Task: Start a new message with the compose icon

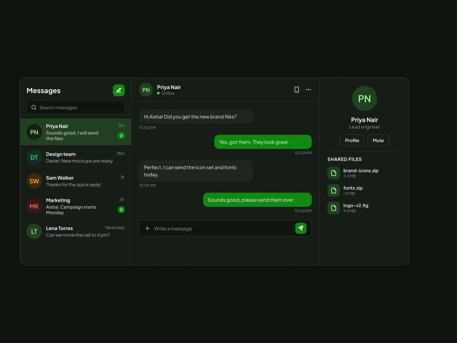Action: coord(119,90)
